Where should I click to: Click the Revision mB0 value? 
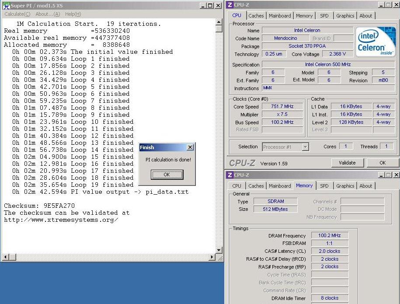tap(383, 80)
